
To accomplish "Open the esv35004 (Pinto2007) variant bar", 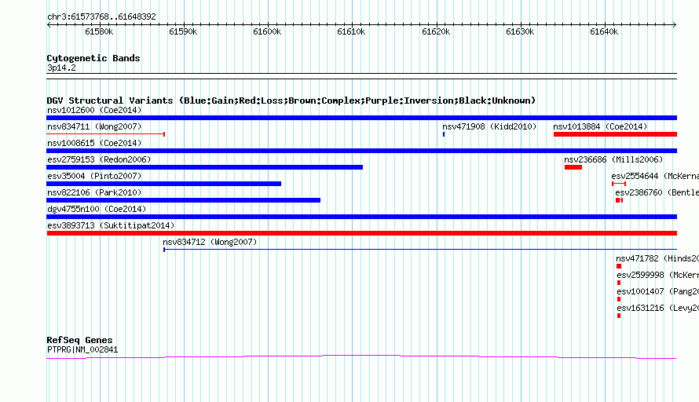I will coord(163,184).
